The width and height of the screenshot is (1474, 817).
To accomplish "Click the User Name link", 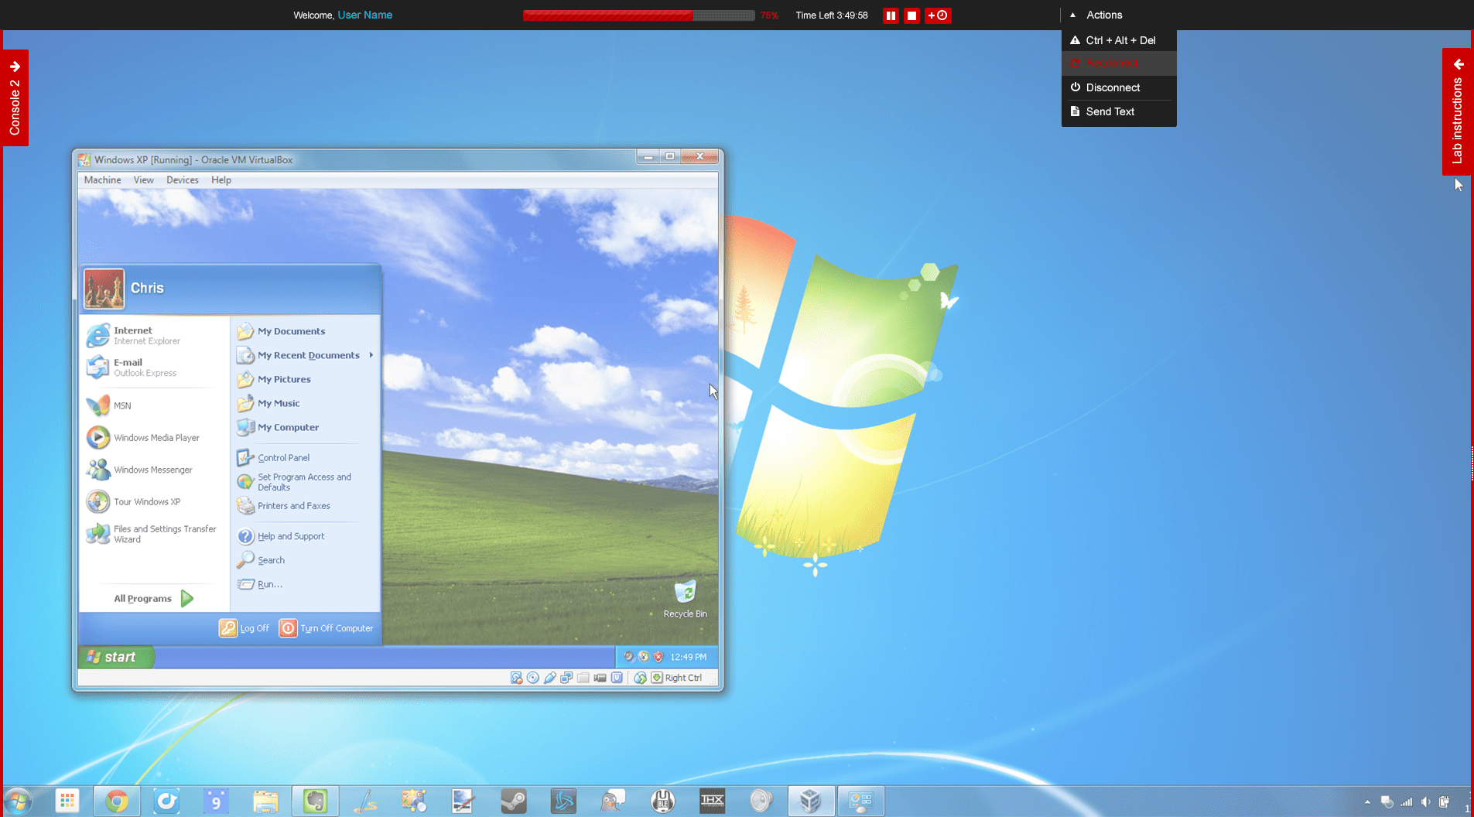I will click(x=364, y=15).
